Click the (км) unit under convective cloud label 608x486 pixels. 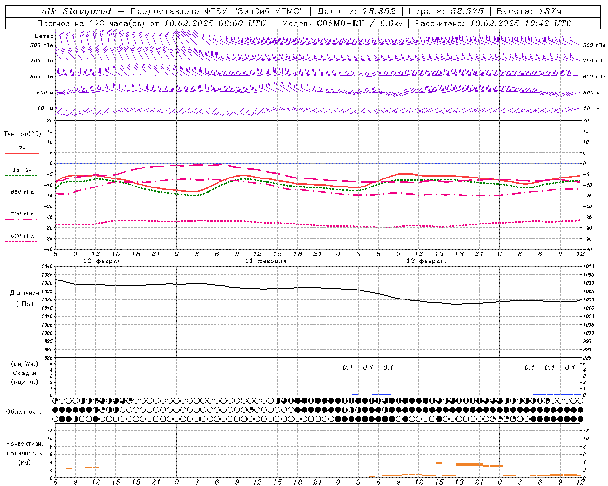(25, 462)
